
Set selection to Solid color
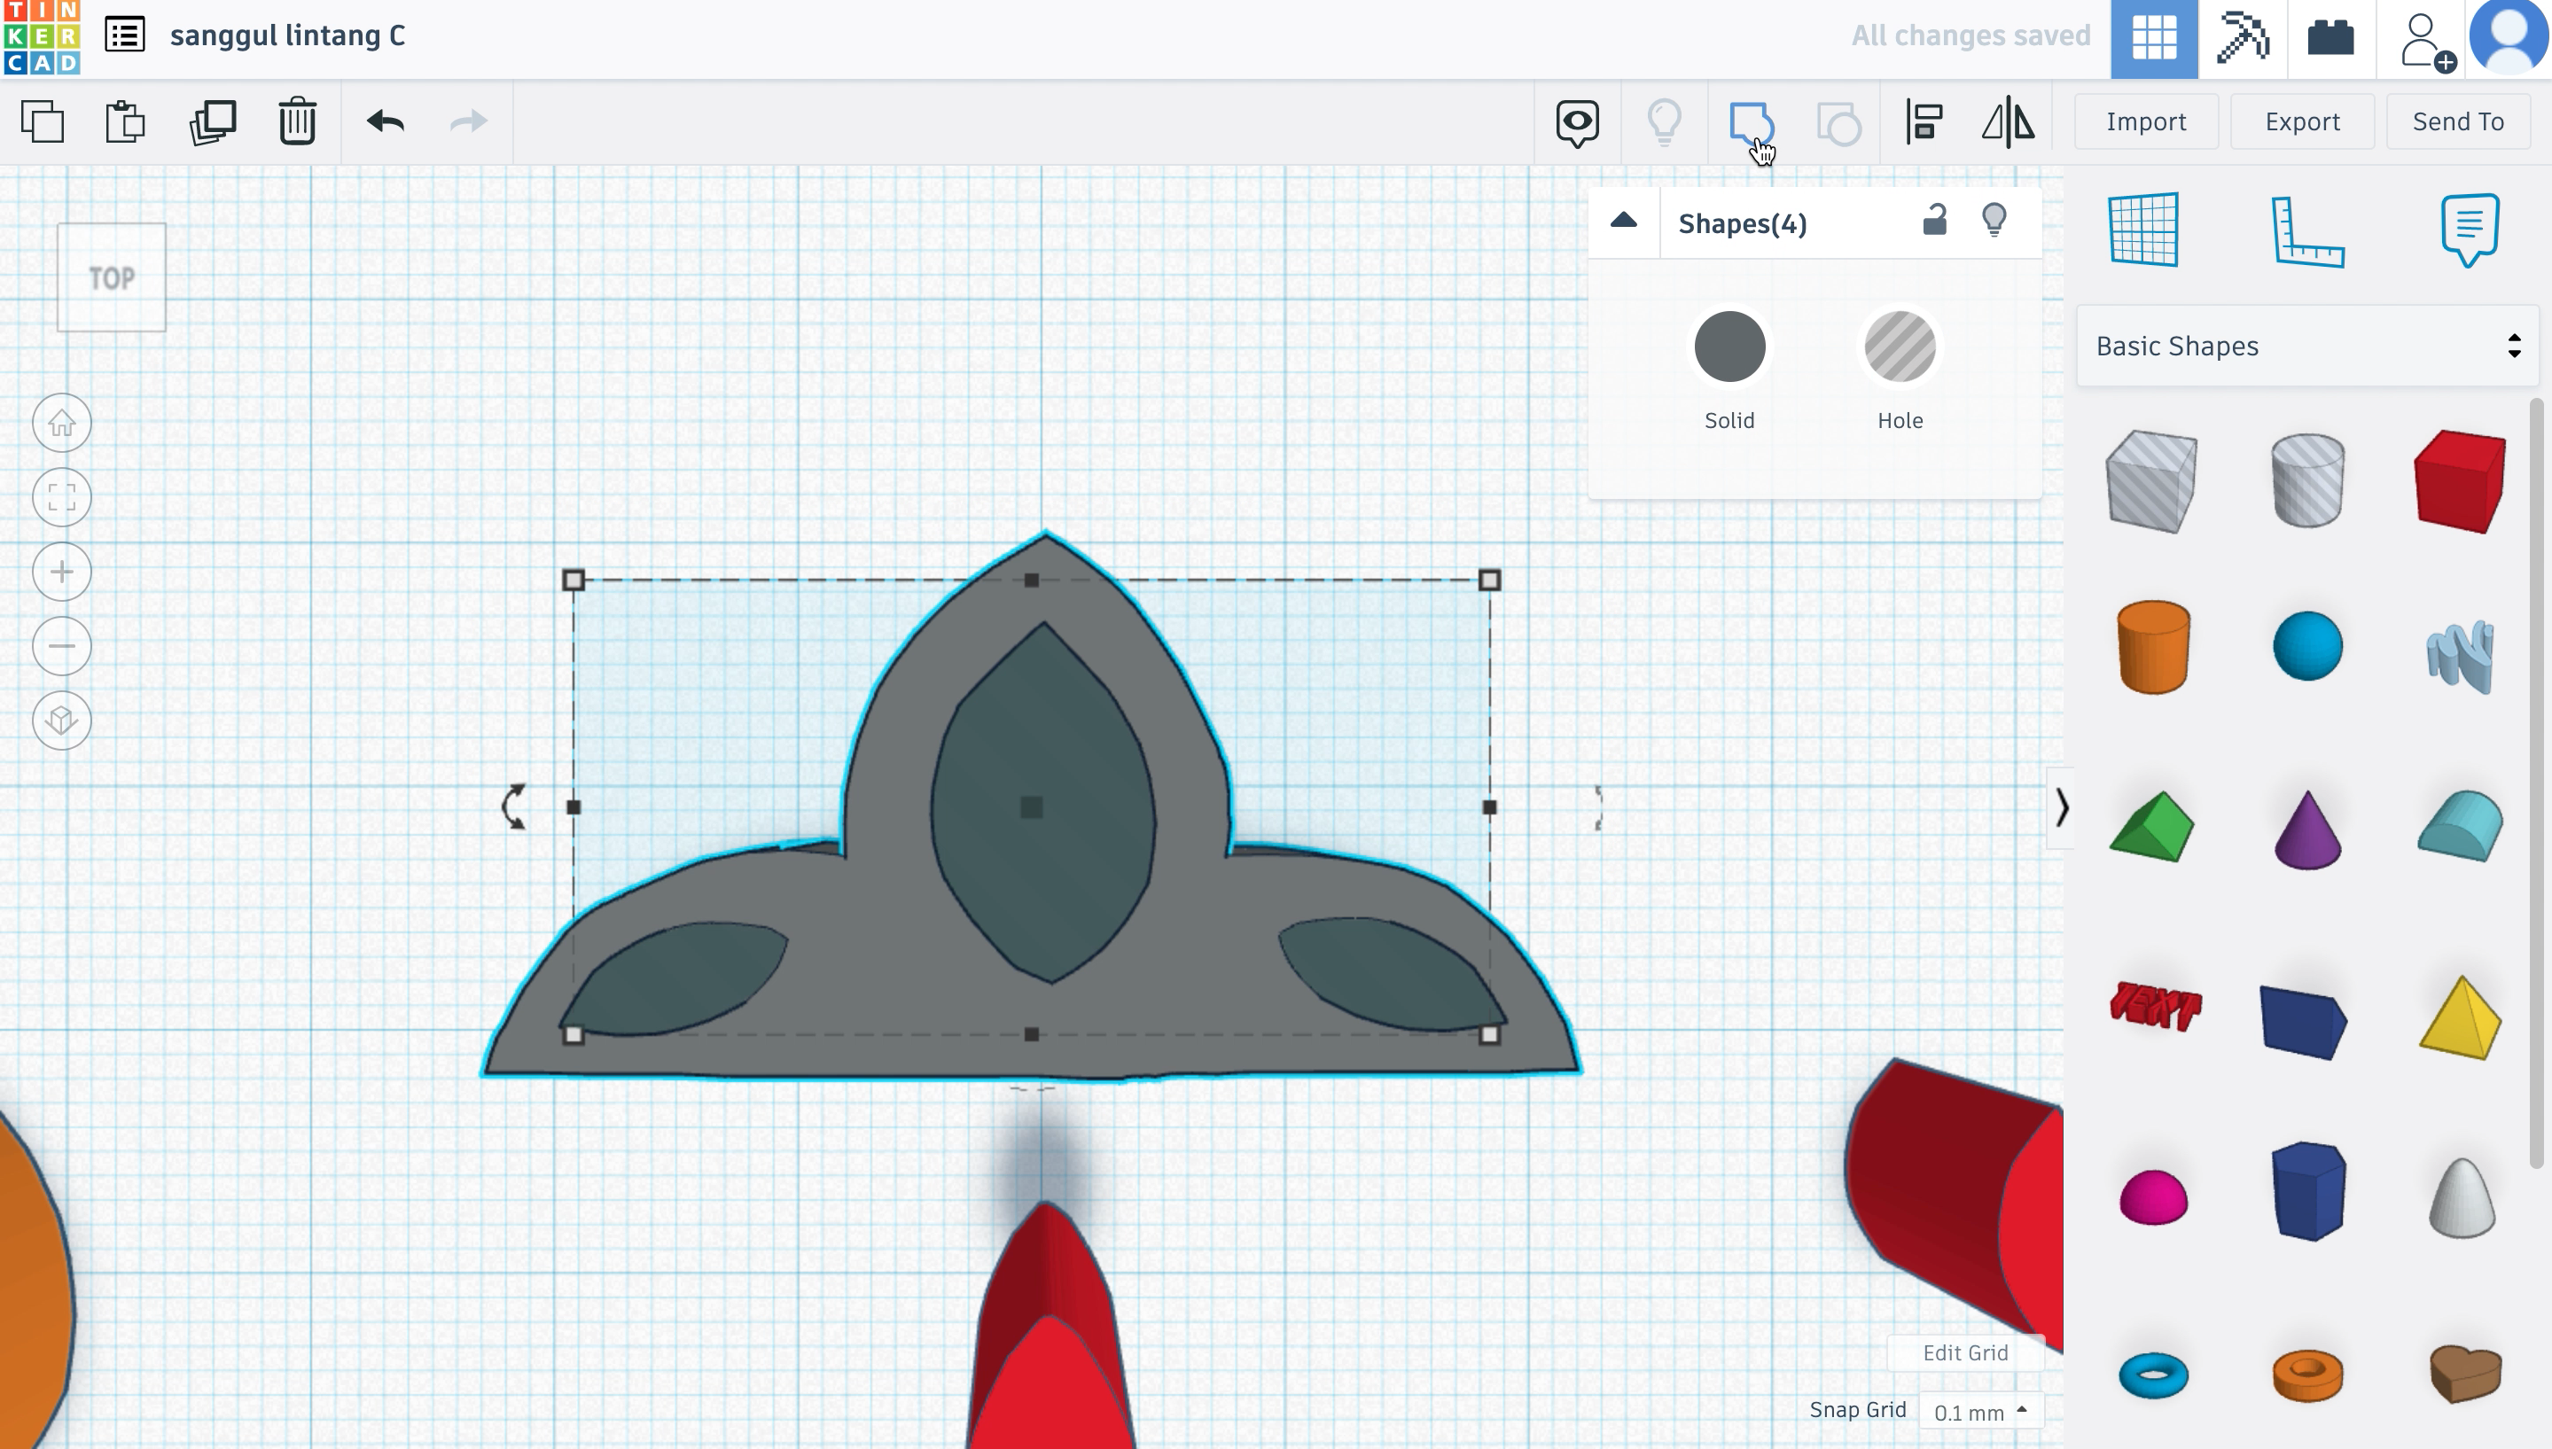[x=1729, y=347]
